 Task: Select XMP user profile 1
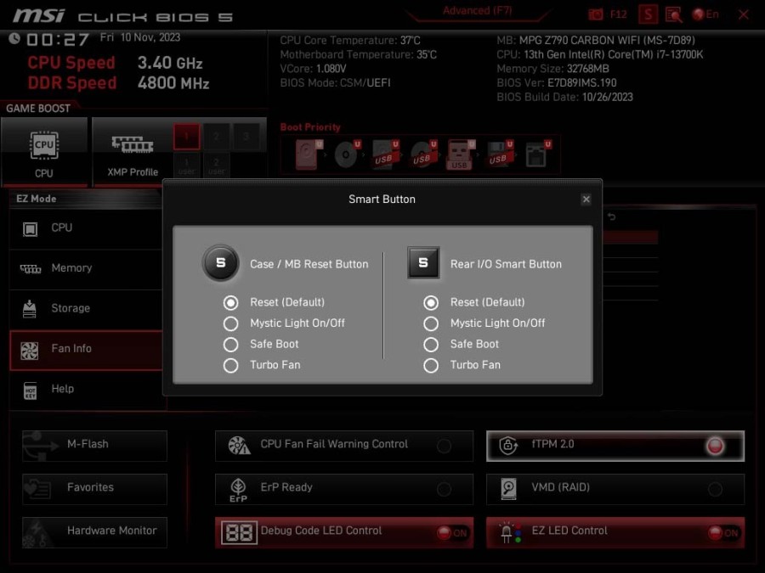tap(186, 166)
